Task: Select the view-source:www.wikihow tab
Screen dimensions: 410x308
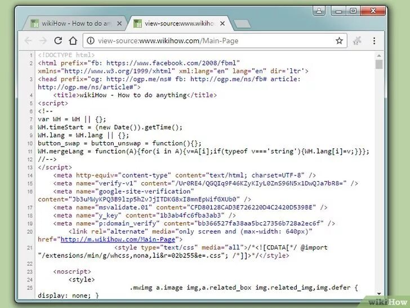Action: 179,24
